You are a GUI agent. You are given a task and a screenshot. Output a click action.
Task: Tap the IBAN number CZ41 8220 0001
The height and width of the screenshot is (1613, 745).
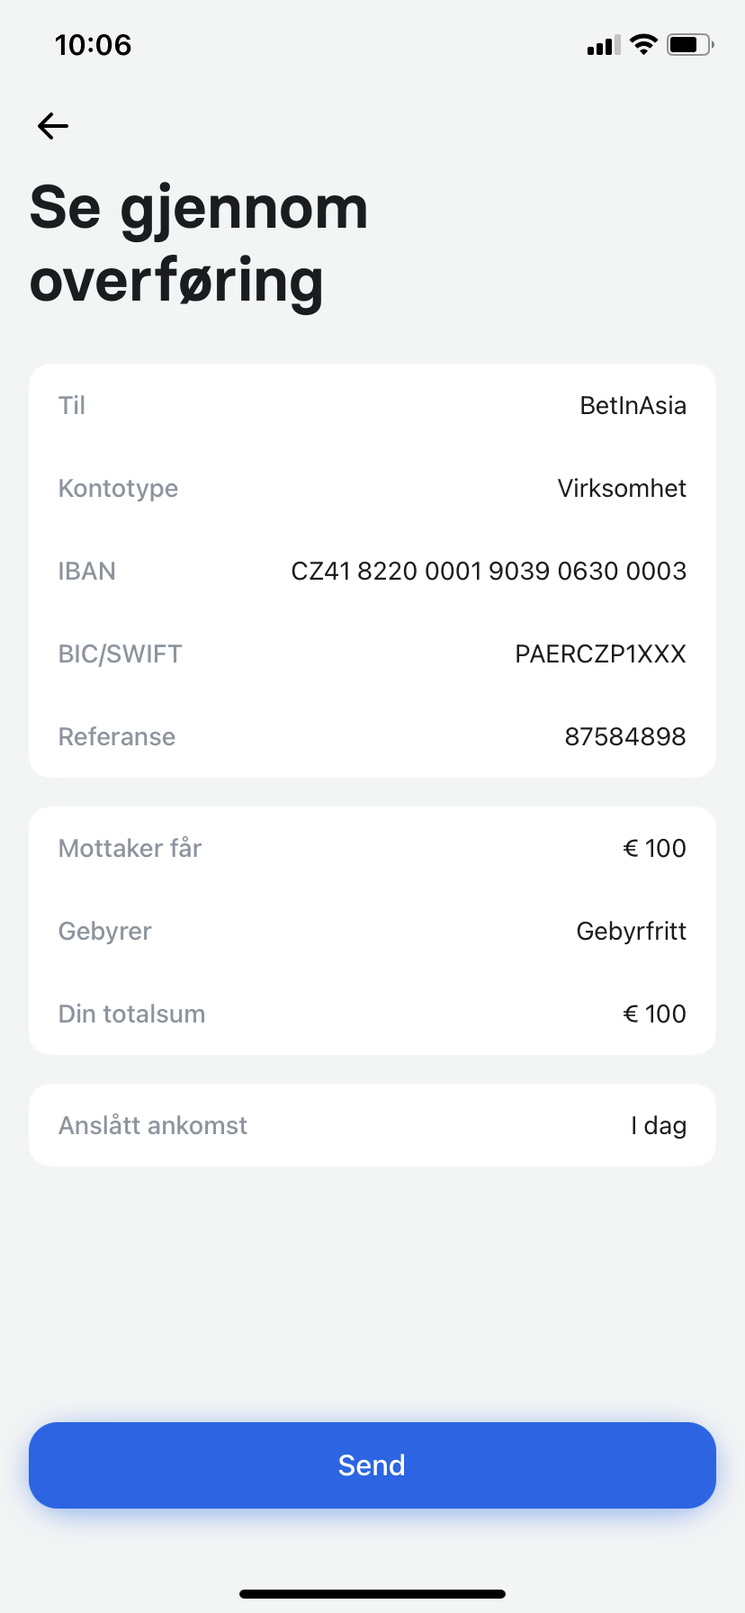(x=488, y=572)
